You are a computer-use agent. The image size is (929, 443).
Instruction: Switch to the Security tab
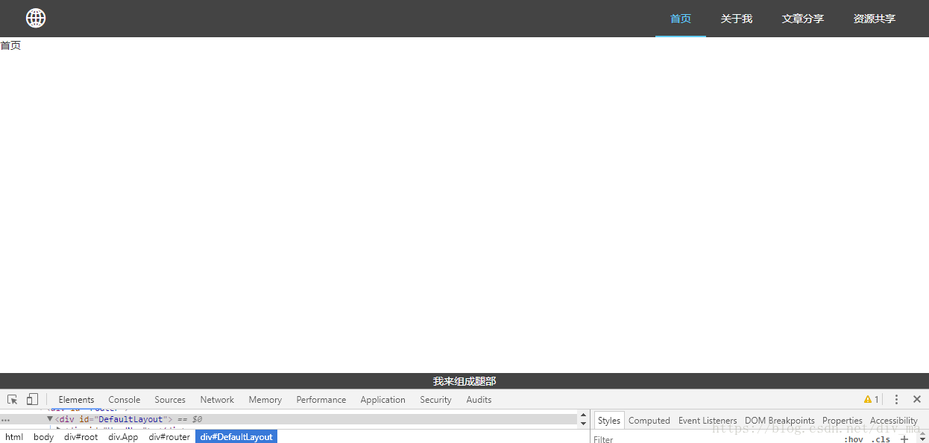click(x=436, y=400)
